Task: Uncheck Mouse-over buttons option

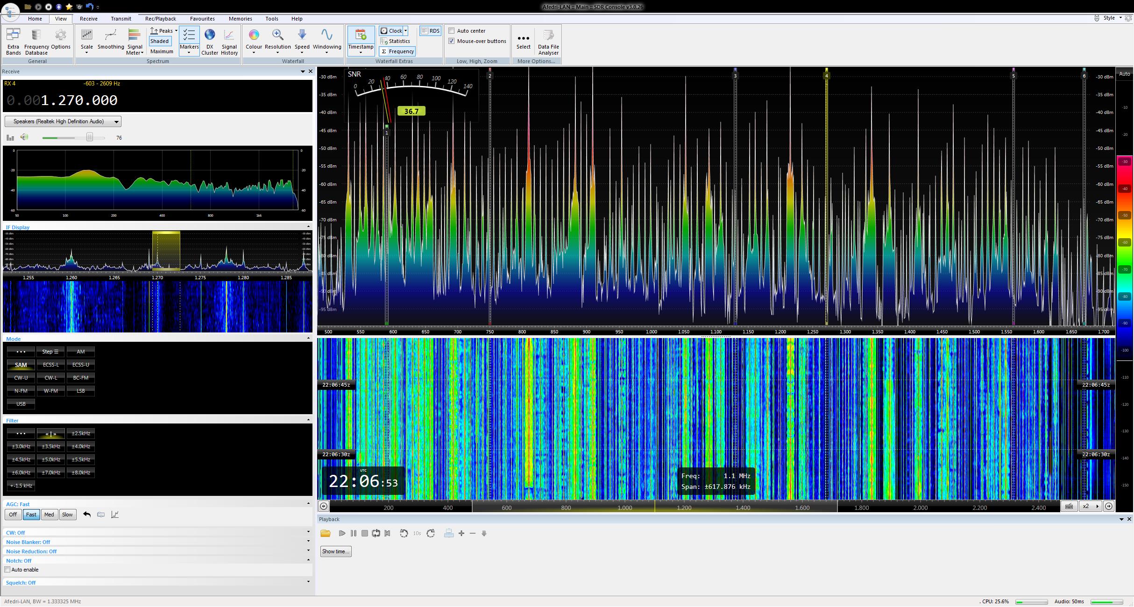Action: click(x=452, y=41)
